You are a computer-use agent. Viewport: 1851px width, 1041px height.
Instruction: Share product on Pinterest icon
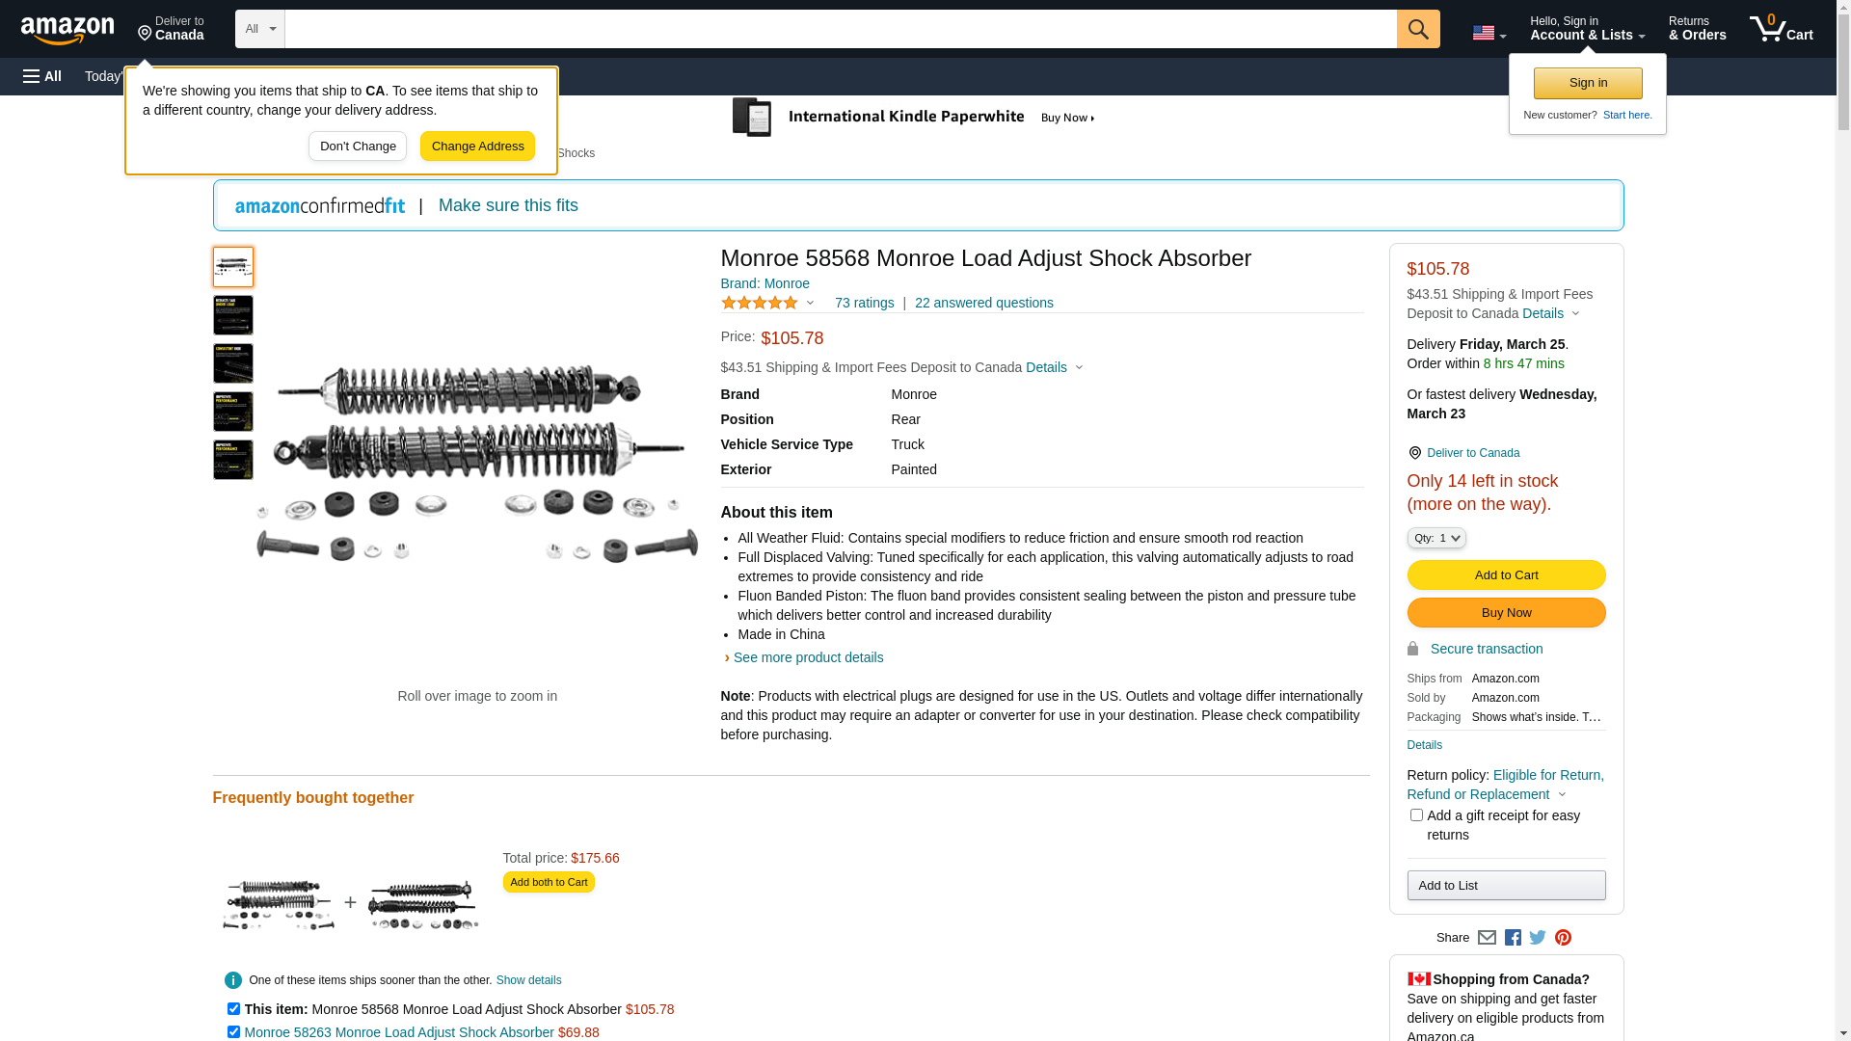1563,937
